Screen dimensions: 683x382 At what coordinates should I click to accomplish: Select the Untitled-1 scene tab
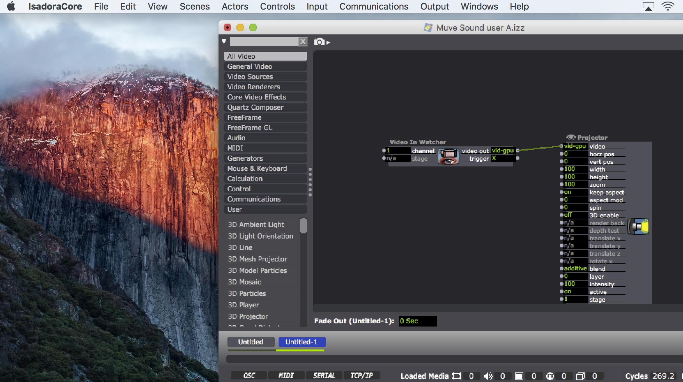coord(300,342)
